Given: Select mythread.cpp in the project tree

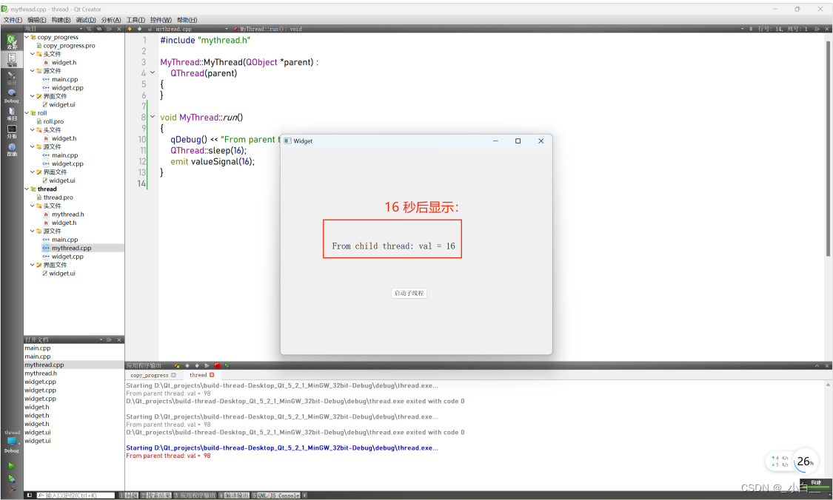Looking at the screenshot, I should [x=71, y=248].
